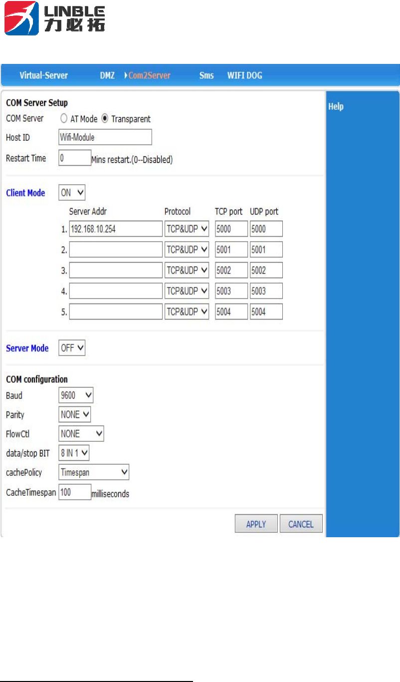Screen dimensions: 400x682
Task: Select the Com2Server tab
Action: 149,76
